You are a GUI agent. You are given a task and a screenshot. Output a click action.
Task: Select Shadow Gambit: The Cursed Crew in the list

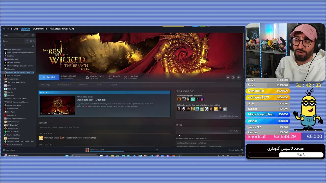(x=19, y=142)
